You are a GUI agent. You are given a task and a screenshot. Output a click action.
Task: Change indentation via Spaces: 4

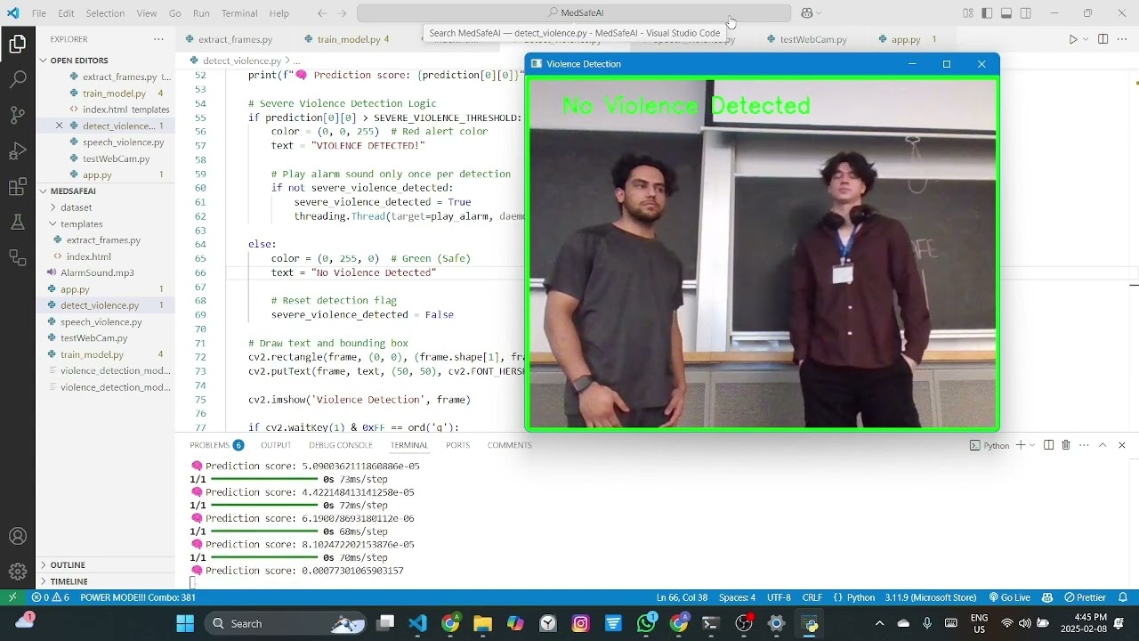coord(737,597)
